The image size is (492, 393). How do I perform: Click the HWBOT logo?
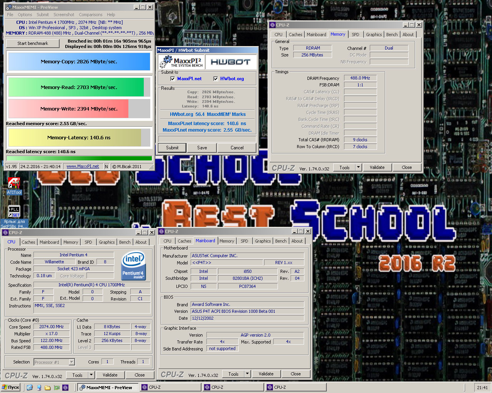point(231,62)
